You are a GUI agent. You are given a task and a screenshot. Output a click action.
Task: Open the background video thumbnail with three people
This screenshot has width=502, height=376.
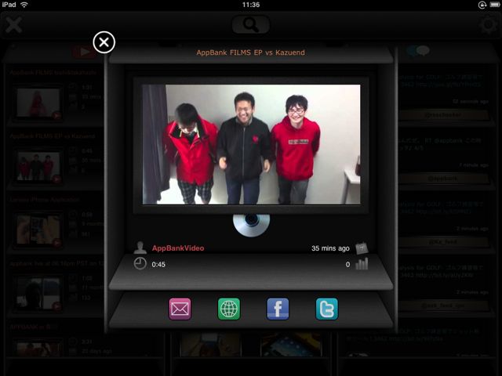[38, 166]
